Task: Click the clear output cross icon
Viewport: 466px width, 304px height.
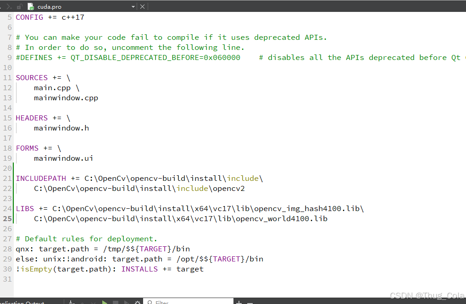Action: (x=93, y=302)
